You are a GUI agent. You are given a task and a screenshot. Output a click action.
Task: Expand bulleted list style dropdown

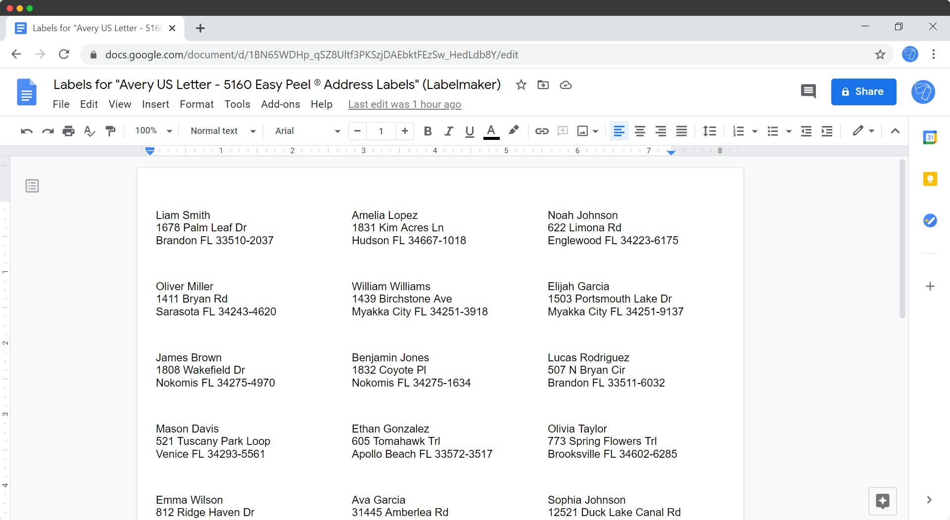click(789, 131)
